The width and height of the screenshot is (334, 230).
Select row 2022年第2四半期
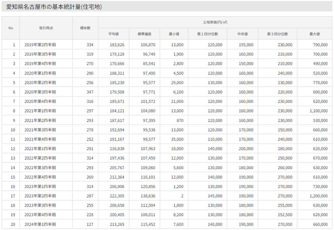pos(167,158)
